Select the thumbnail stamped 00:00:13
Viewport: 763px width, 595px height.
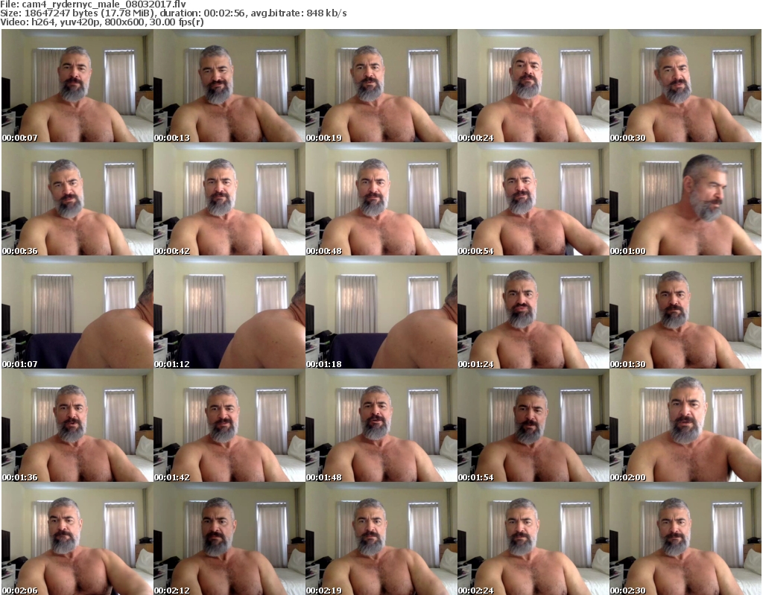click(x=229, y=86)
